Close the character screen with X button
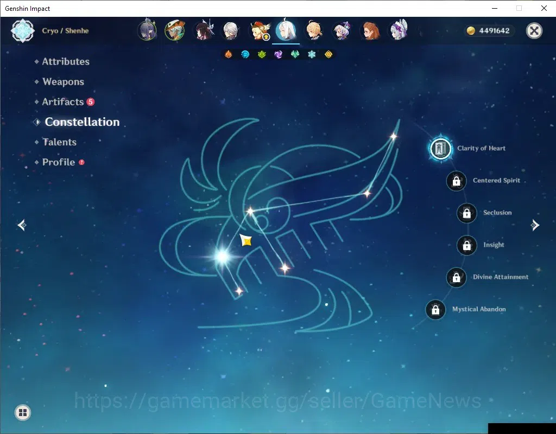 pos(534,31)
